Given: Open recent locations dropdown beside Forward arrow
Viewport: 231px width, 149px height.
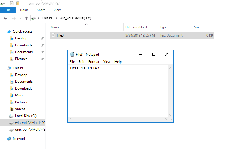Looking at the screenshot, I should (x=20, y=18).
